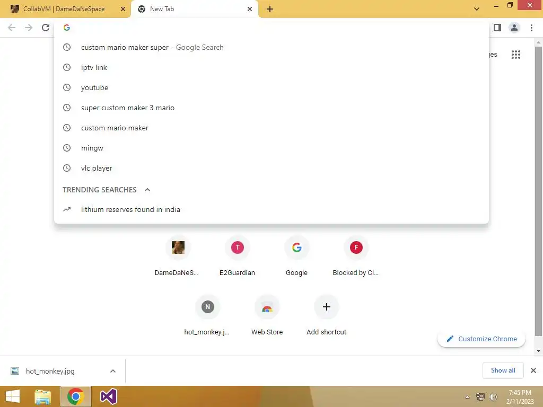Image resolution: width=543 pixels, height=407 pixels.
Task: Open 'Blocked by Cl...' shortcut
Action: click(356, 257)
